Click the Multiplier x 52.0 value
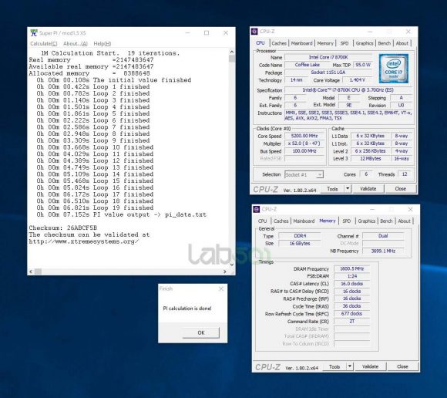 [x=304, y=143]
